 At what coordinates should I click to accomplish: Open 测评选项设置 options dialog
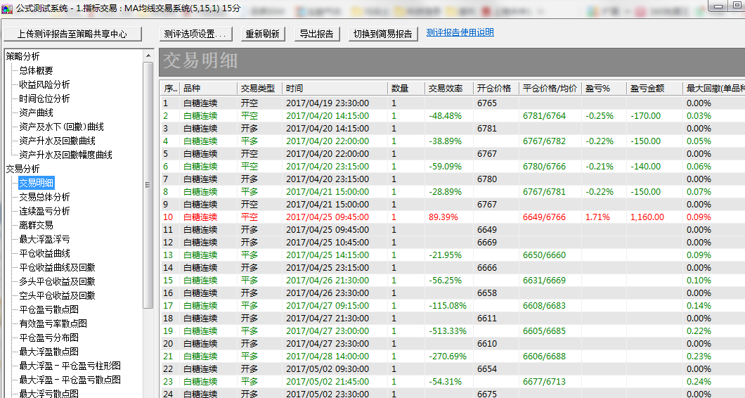194,34
